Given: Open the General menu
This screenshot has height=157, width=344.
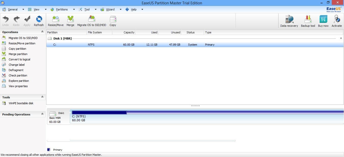Looking at the screenshot, I should click(13, 9).
